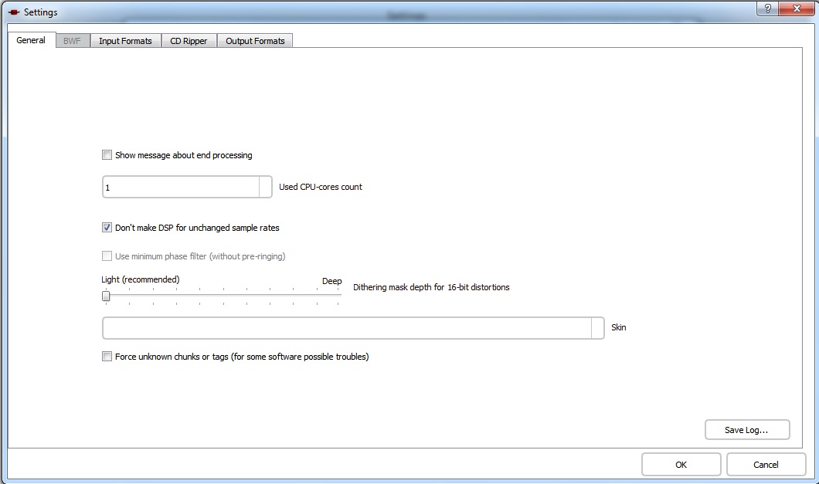Click the dithering mask depth slider handle

point(106,296)
